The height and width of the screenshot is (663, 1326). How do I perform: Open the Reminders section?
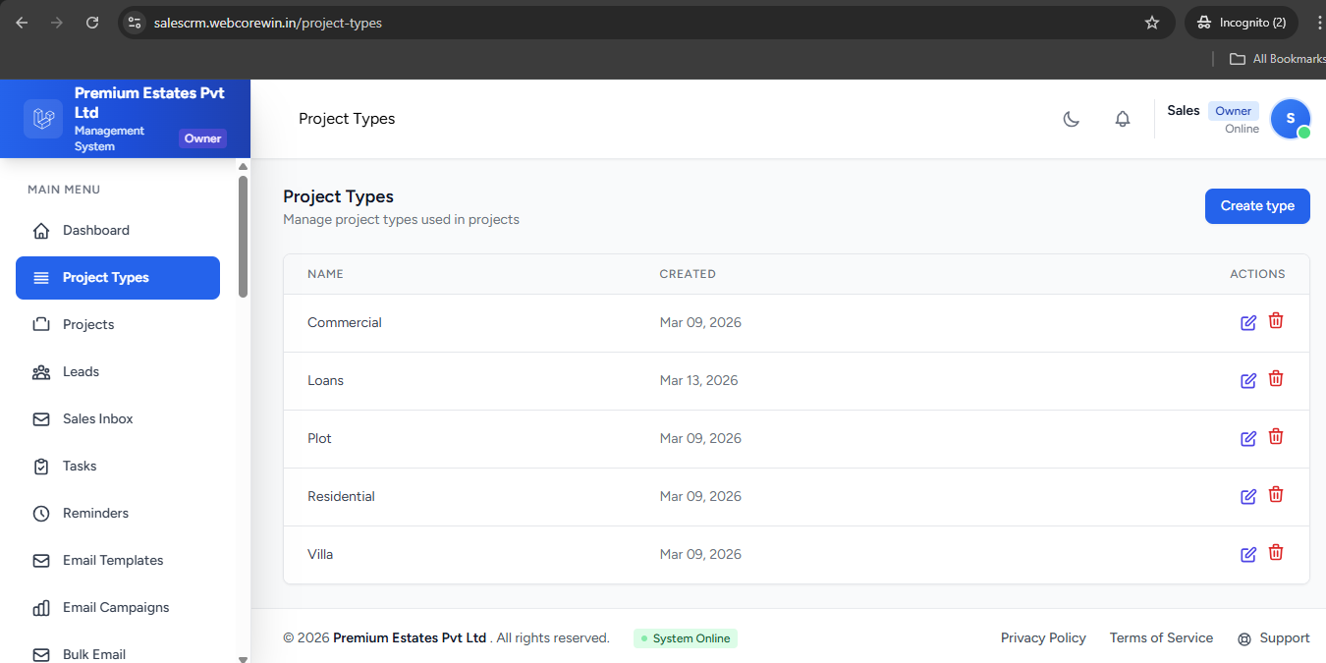click(95, 513)
